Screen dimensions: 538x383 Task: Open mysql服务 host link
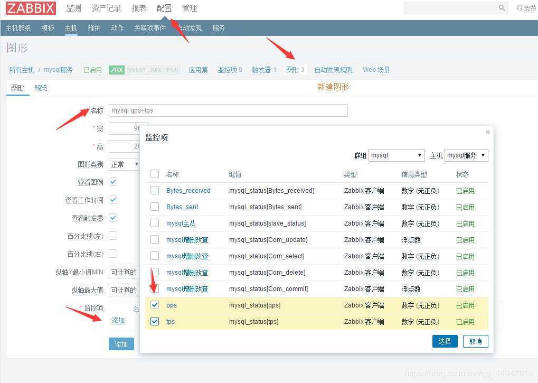[58, 70]
